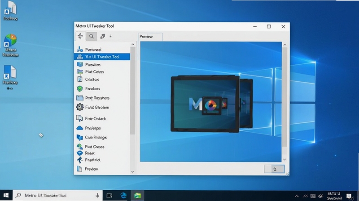Image resolution: width=359 pixels, height=201 pixels.
Task: Select the 'Fecolors' entry
Action: pos(92,88)
